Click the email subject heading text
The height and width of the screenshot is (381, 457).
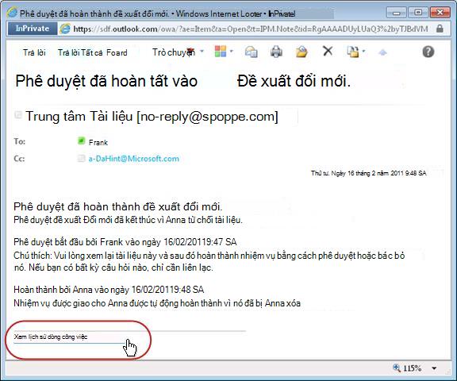point(182,81)
